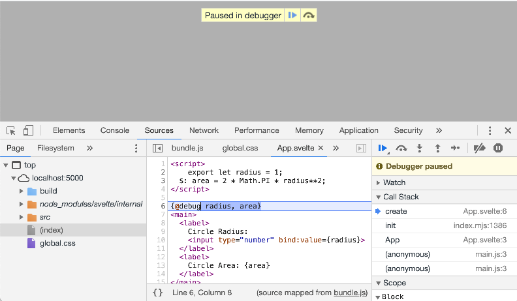Click the step over function icon

click(x=402, y=148)
